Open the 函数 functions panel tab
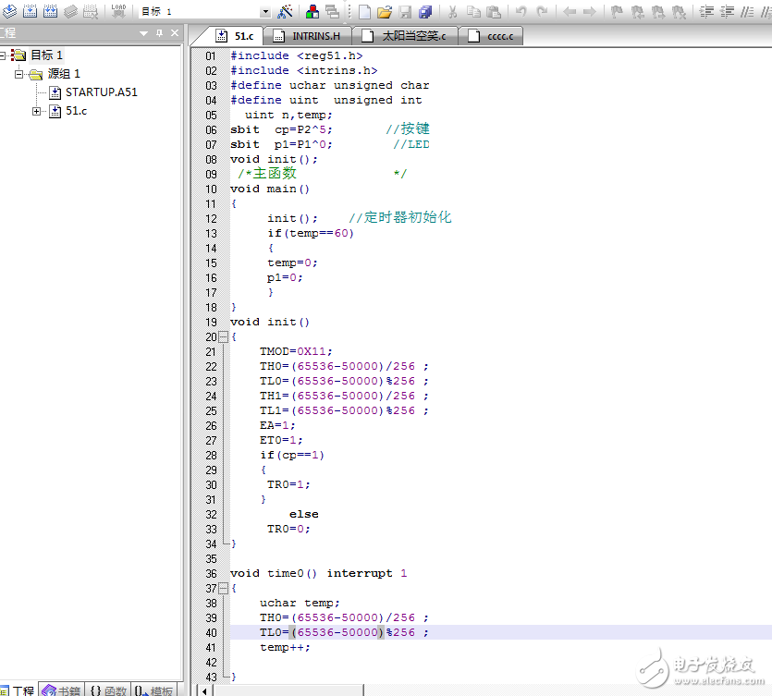The image size is (772, 696). point(109,690)
